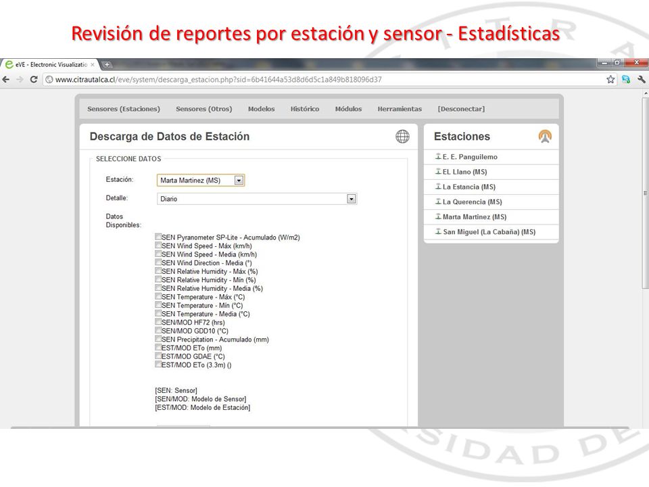Image resolution: width=649 pixels, height=487 pixels.
Task: Enable SEN Wind Direction - Media
Action: point(158,262)
